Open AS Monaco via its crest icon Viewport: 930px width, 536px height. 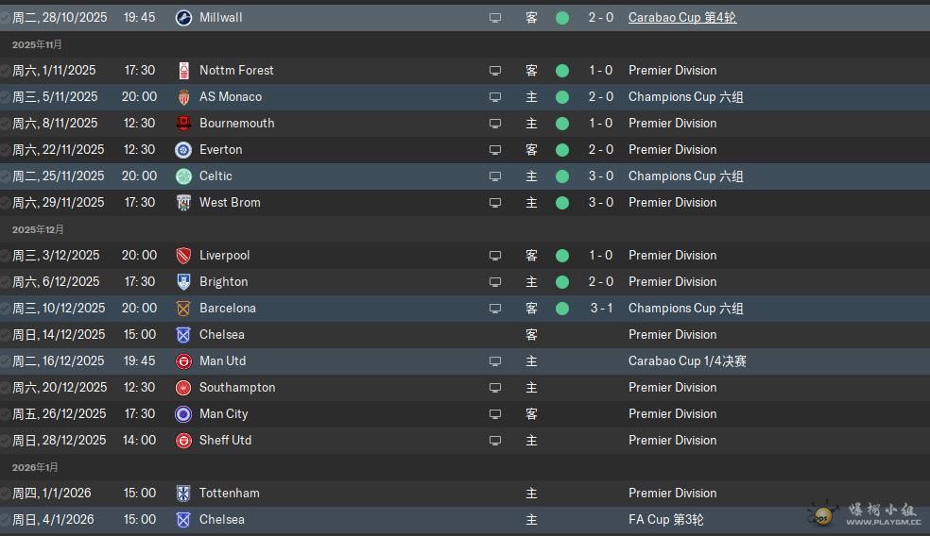tap(183, 97)
